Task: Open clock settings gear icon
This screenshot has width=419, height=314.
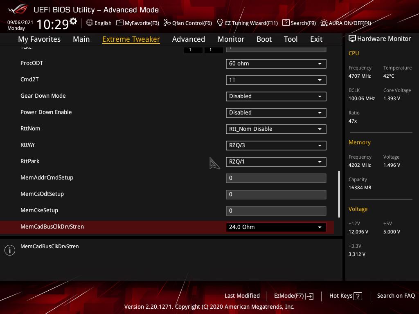Action: [x=73, y=21]
